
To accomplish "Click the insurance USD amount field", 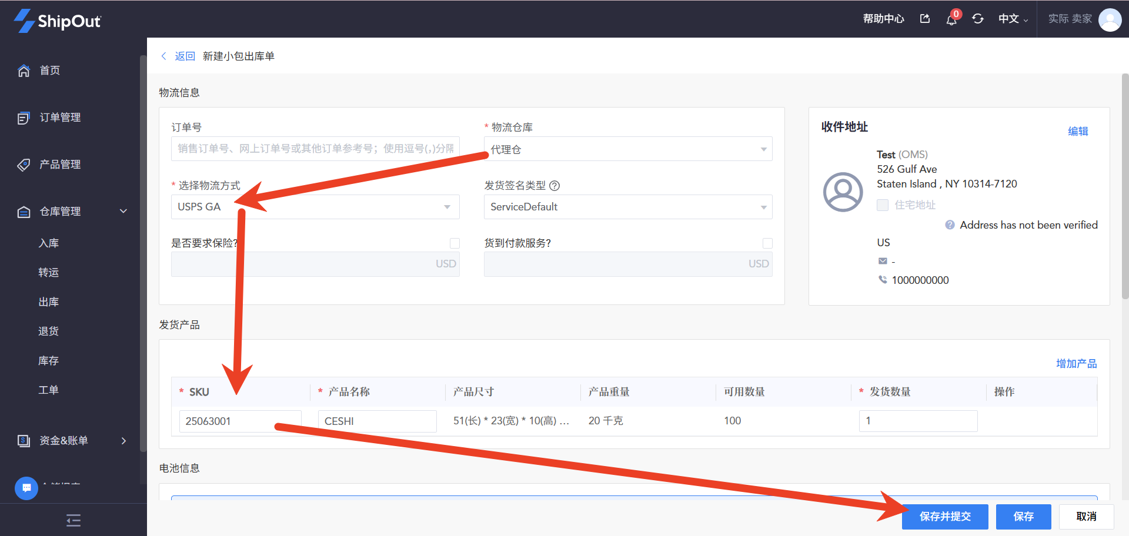I will [315, 264].
